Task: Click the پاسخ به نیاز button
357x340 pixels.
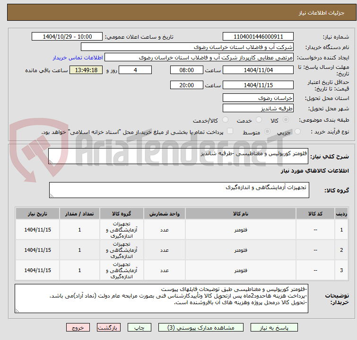Action: pos(274,328)
